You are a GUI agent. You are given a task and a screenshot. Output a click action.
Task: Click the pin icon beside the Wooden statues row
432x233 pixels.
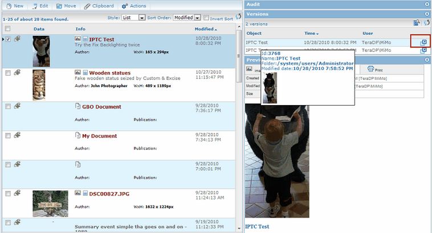click(x=18, y=72)
